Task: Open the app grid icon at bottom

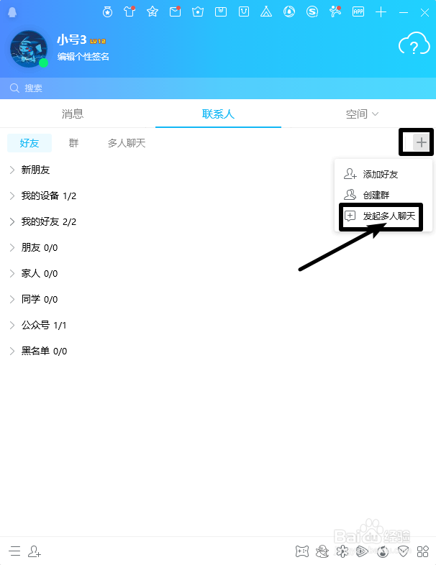Action: pos(422,551)
